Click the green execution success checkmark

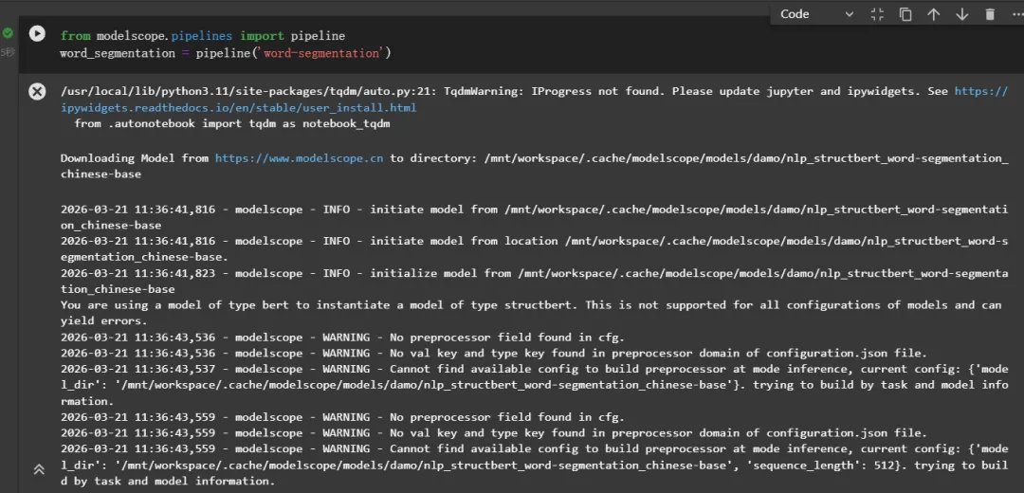[x=8, y=33]
